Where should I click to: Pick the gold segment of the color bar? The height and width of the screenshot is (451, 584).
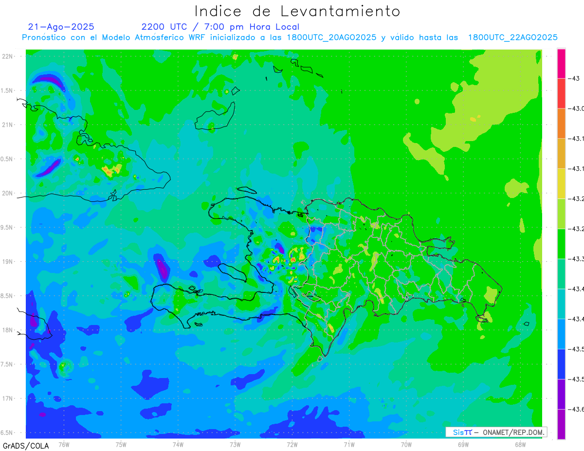tap(561, 153)
